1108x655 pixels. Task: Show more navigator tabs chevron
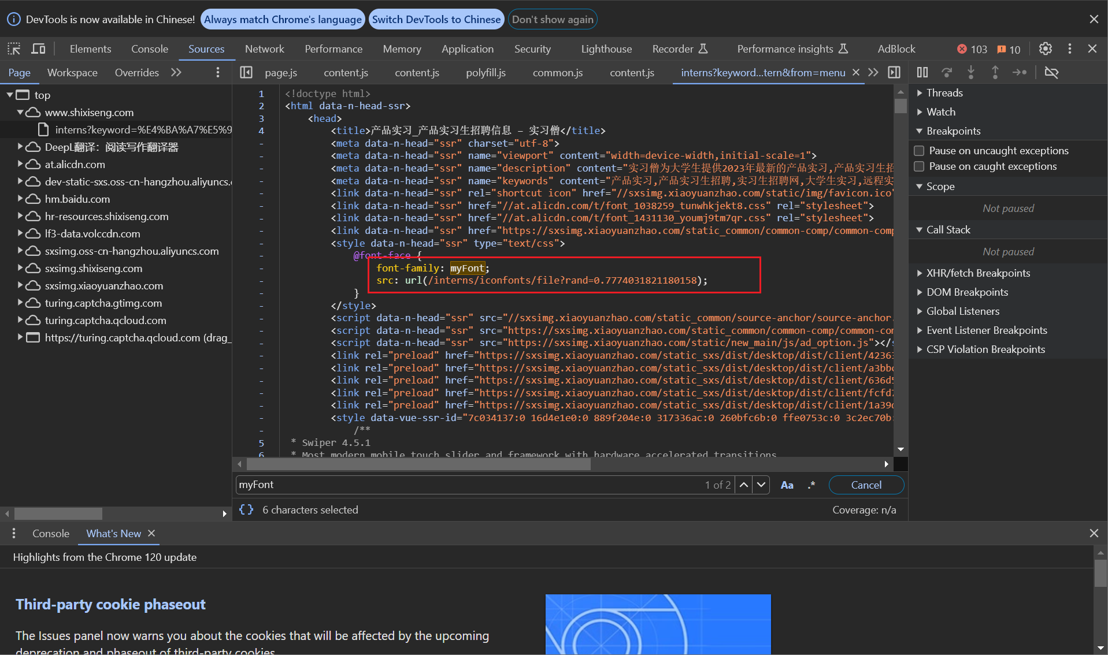tap(176, 72)
